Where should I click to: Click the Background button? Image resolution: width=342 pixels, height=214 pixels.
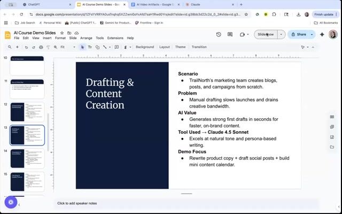(145, 47)
